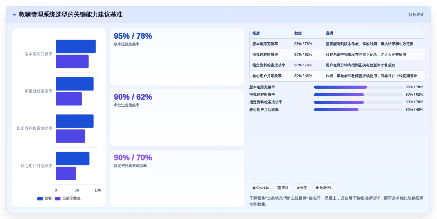Click chart axis label 版本追踪完整率
437x219 pixels.
coord(38,54)
